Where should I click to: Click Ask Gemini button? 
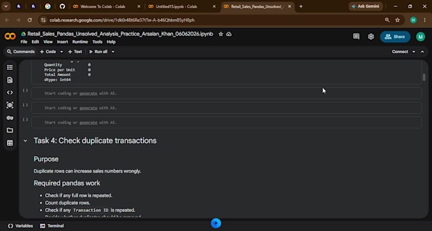point(365,6)
